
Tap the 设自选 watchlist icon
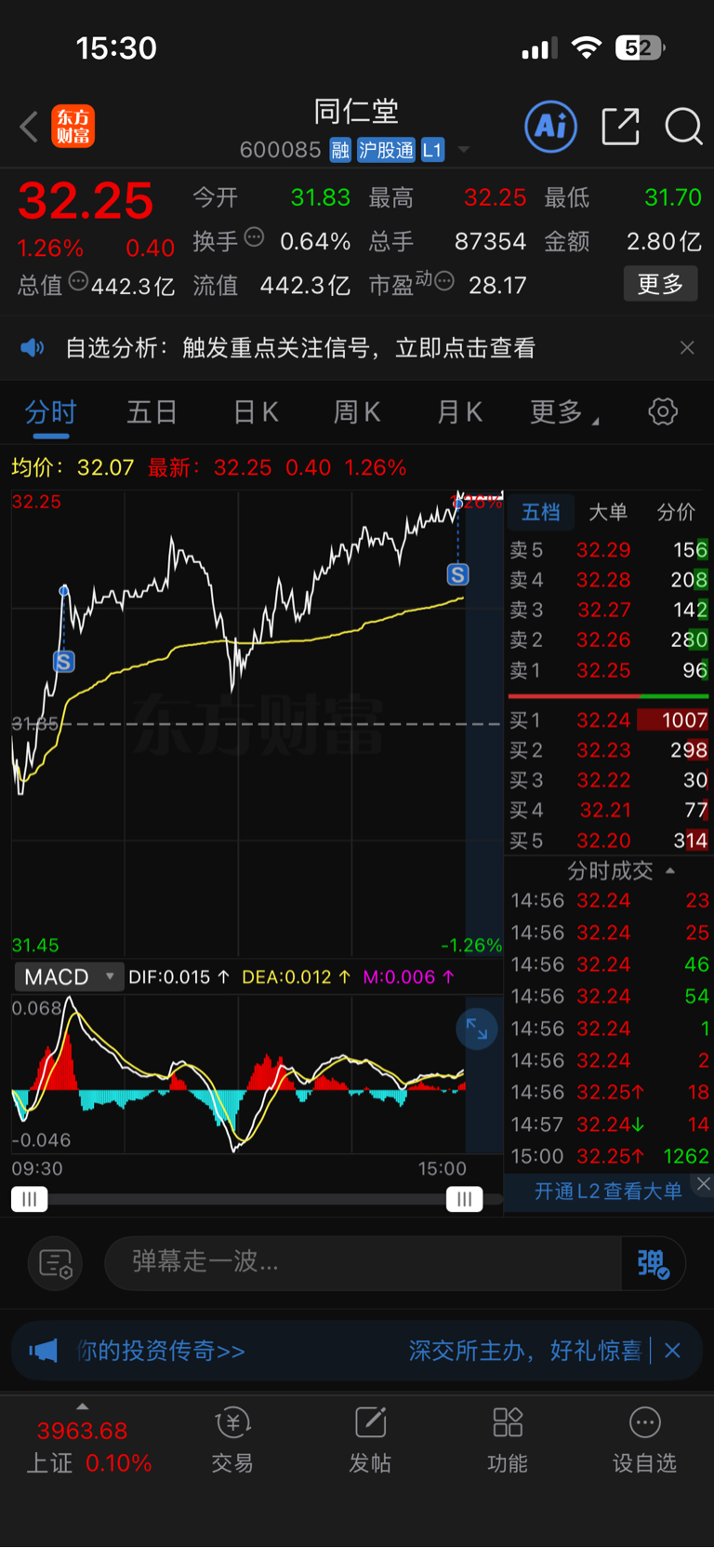(x=644, y=1439)
